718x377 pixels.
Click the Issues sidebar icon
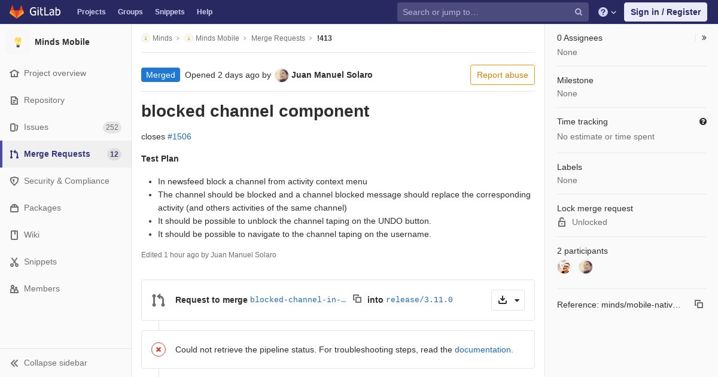pos(14,127)
